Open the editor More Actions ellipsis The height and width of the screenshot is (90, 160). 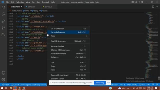click(157, 7)
